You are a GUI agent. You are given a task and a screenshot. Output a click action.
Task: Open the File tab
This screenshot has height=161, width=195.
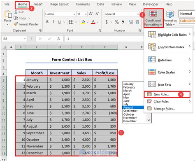[x=7, y=4]
